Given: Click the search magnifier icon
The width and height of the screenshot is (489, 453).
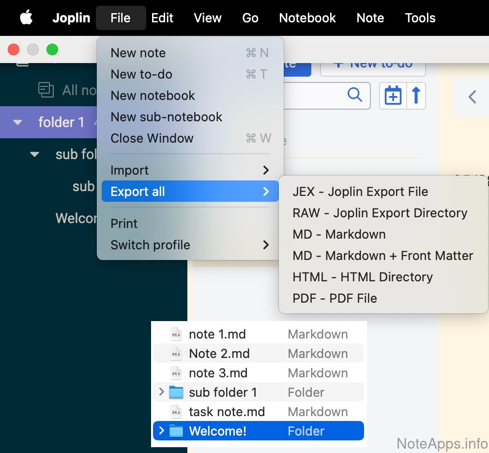Looking at the screenshot, I should (355, 95).
